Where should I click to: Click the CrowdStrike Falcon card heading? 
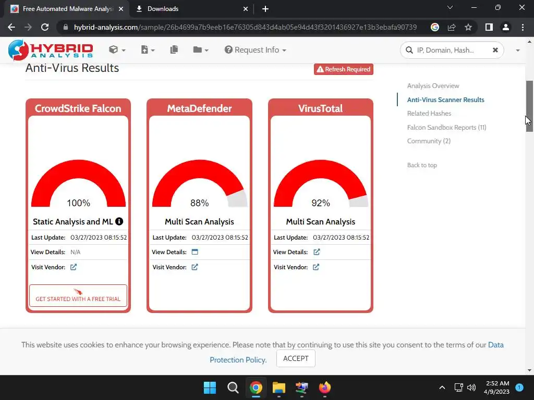(78, 108)
